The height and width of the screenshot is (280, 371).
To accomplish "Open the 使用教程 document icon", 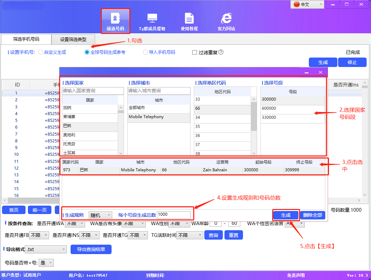I will [x=189, y=21].
